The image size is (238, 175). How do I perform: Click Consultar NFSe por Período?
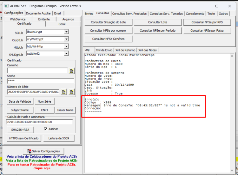point(157,31)
